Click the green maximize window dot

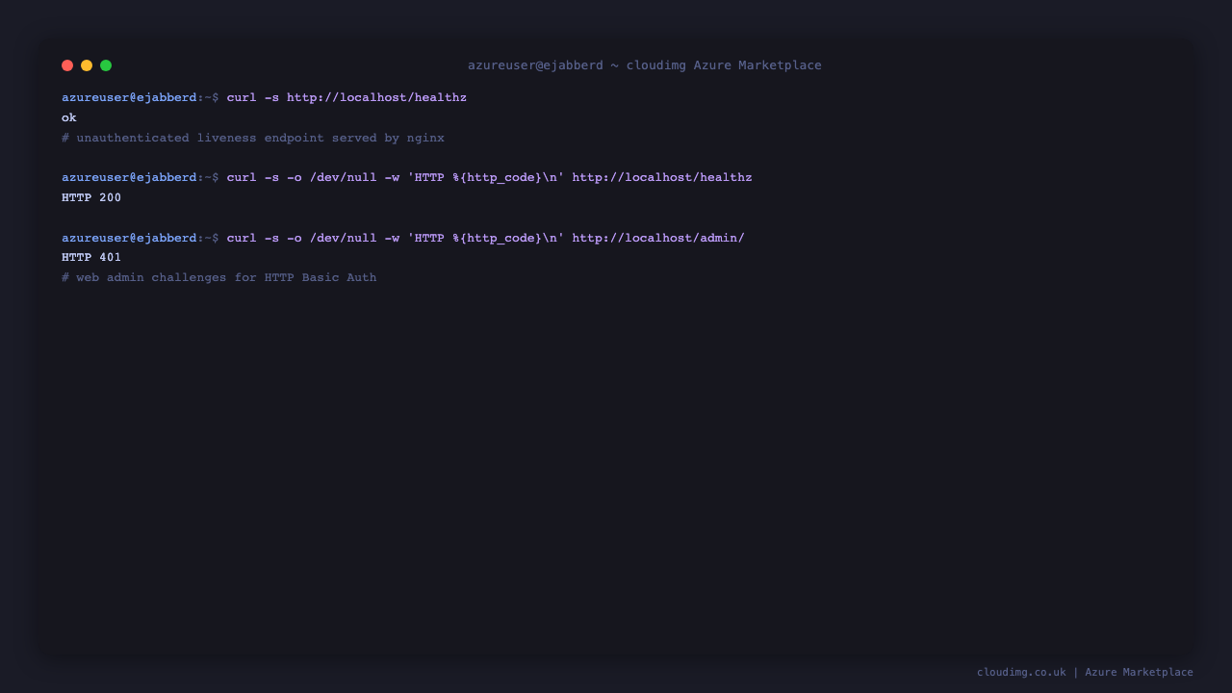tap(106, 65)
